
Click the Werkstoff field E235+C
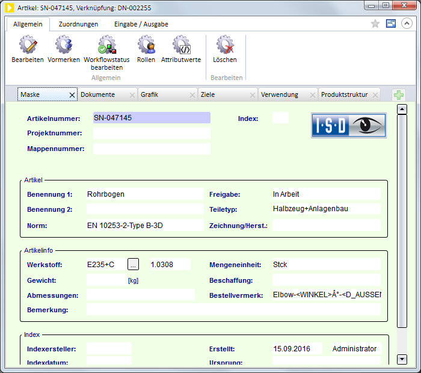pyautogui.click(x=106, y=264)
